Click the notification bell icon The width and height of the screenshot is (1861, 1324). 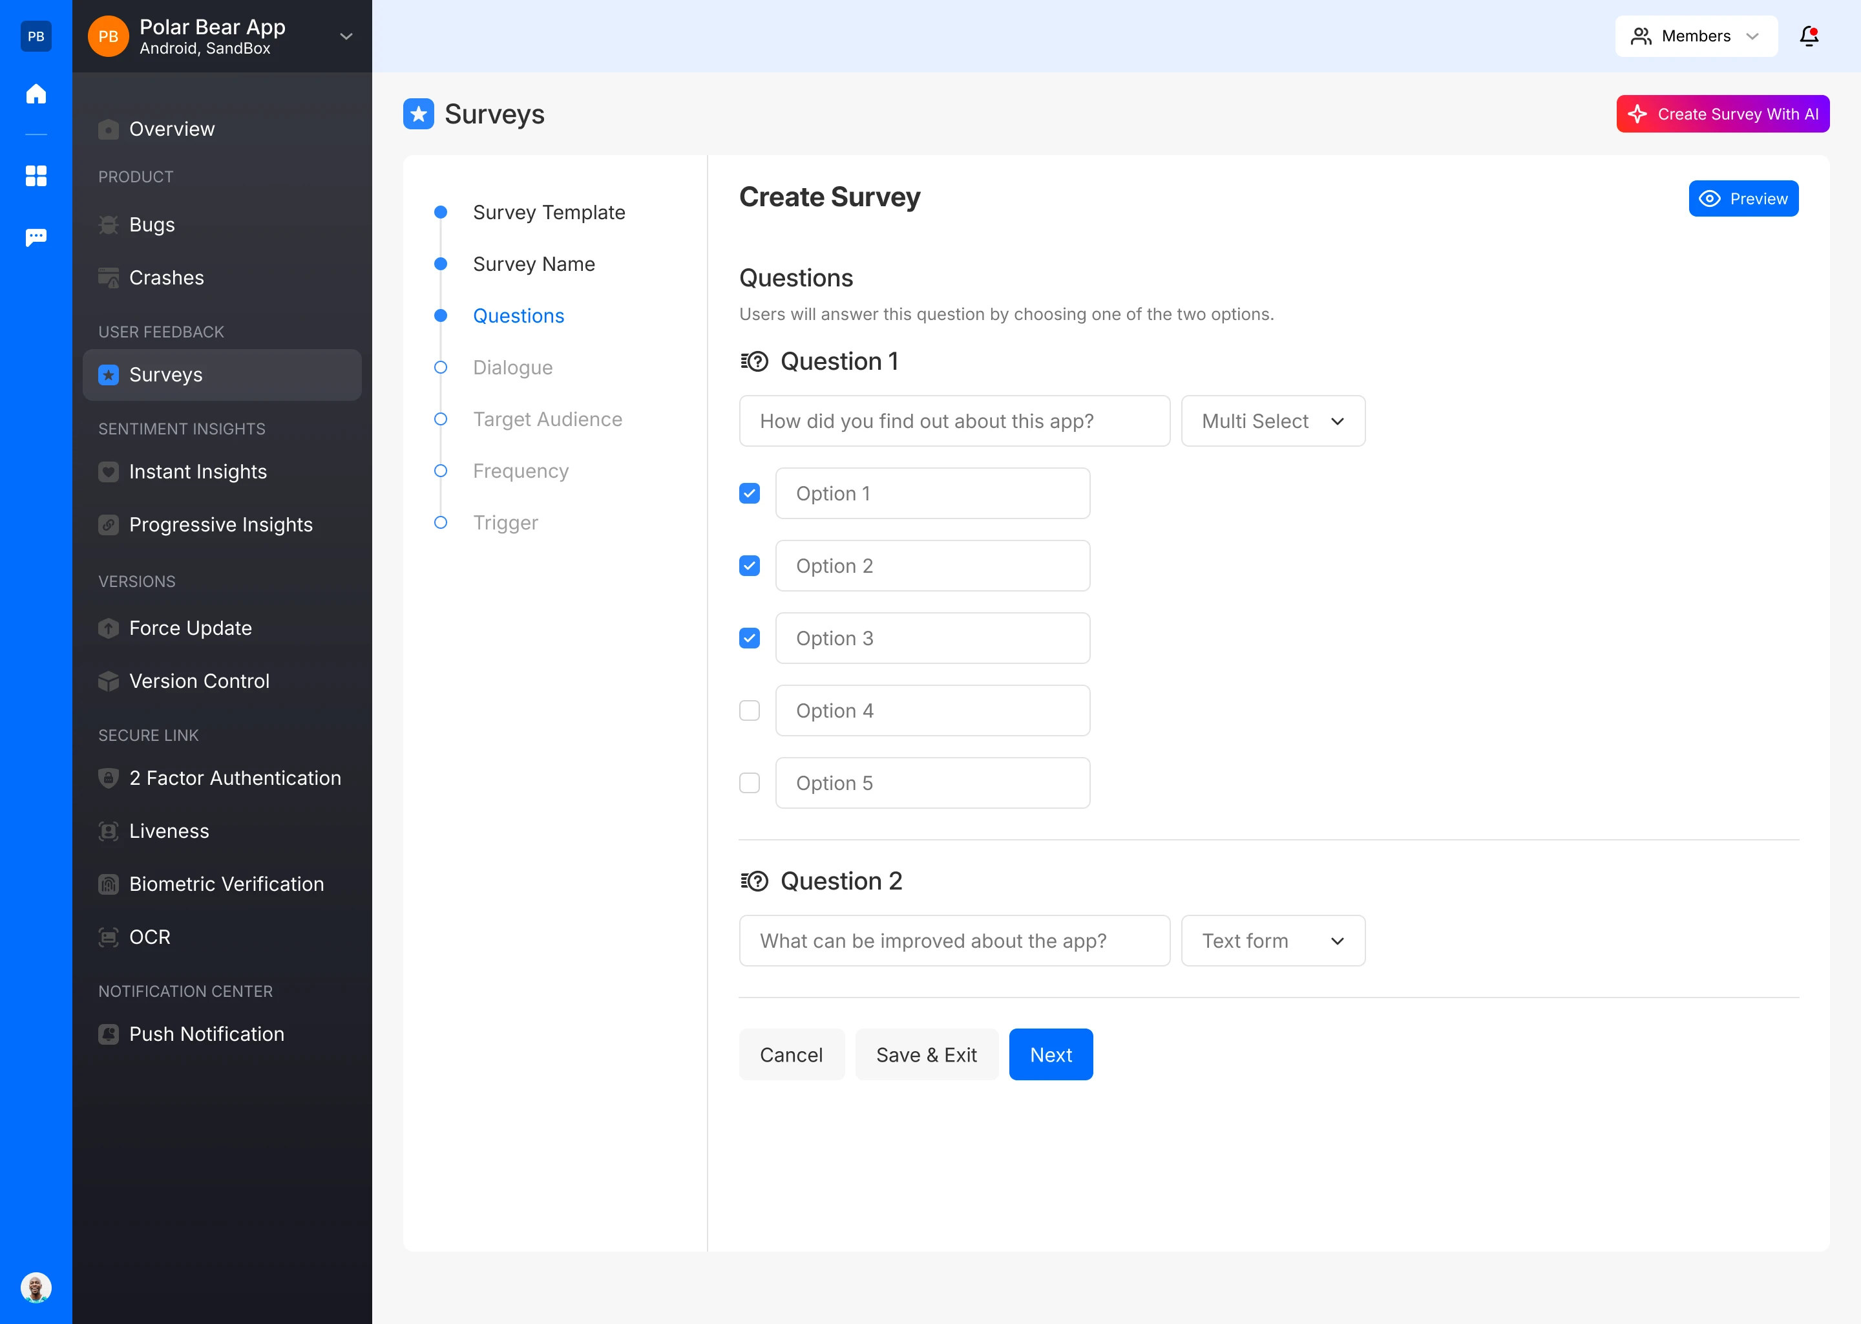pyautogui.click(x=1809, y=36)
